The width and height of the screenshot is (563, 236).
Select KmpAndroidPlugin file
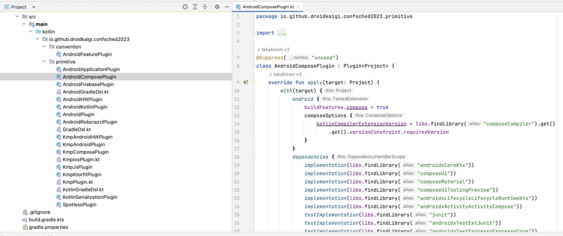point(80,145)
